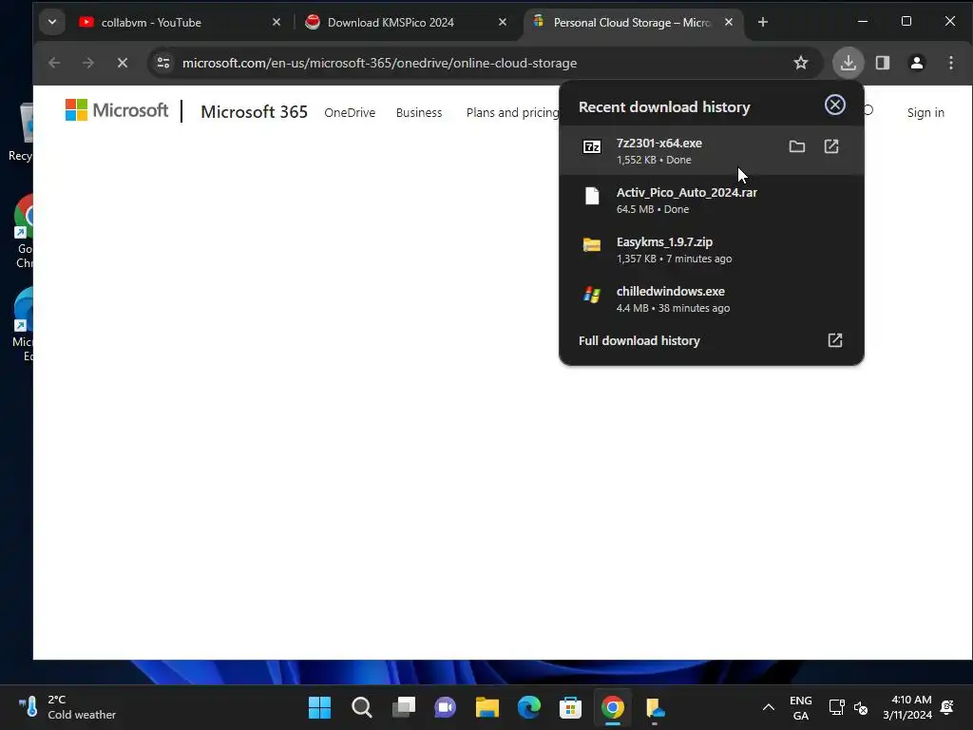Viewport: 973px width, 730px height.
Task: Click the Sign in link
Action: 925,112
